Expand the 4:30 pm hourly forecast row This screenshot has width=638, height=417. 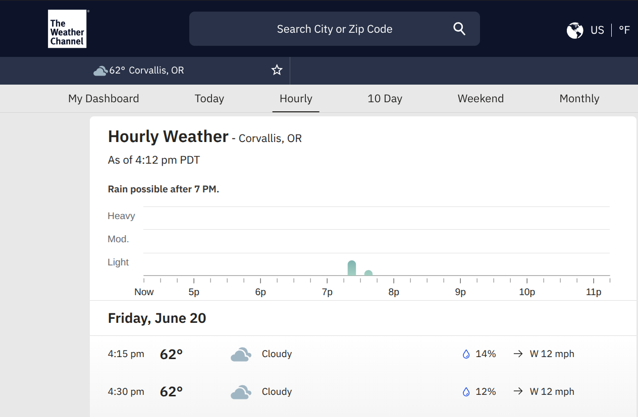click(353, 392)
